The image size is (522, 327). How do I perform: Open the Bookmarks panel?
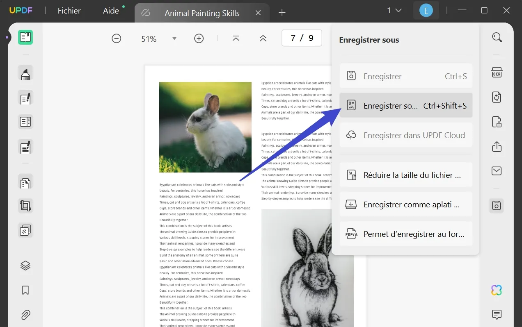[25, 290]
